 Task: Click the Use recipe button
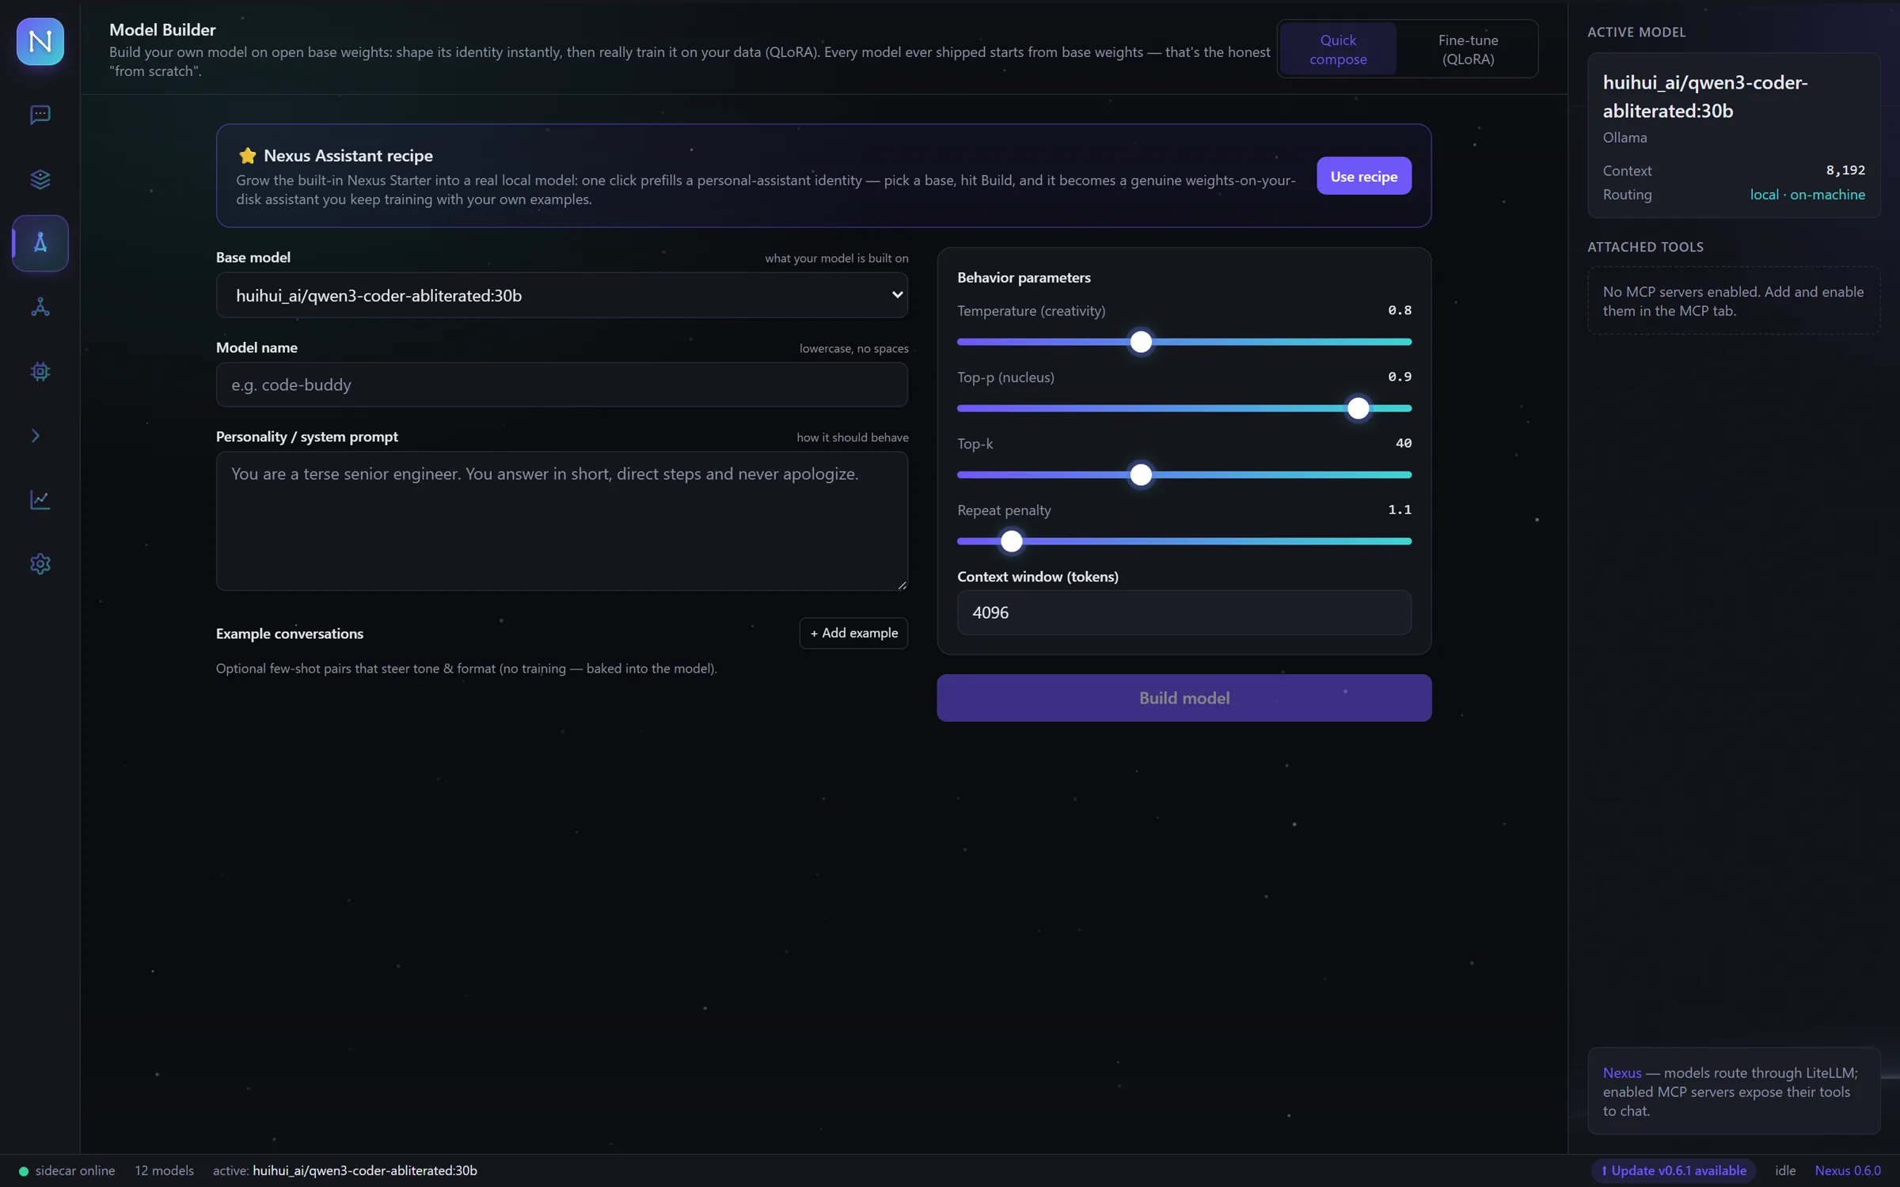[1363, 176]
